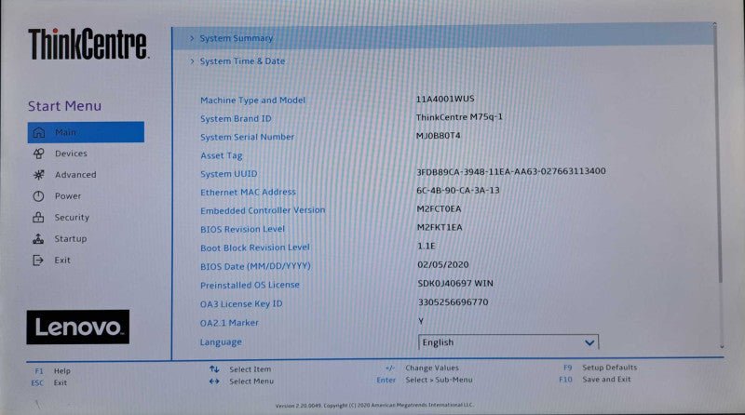Viewport: 745px width, 415px height.
Task: Click the Main home icon
Action: (x=38, y=132)
